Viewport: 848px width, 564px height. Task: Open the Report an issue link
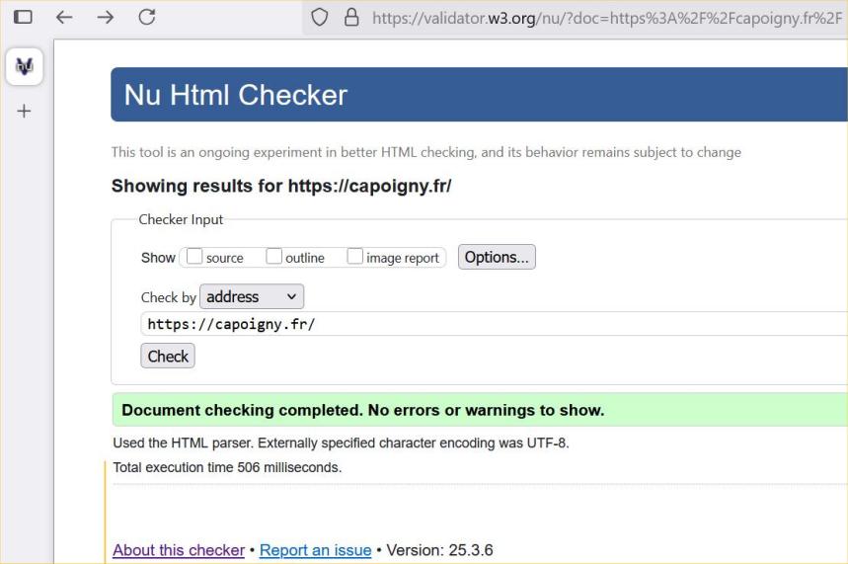315,550
